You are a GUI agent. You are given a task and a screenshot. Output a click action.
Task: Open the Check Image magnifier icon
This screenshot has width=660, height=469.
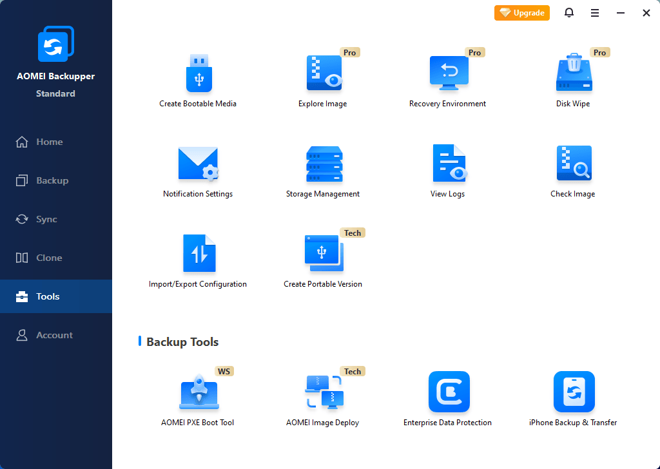click(x=574, y=163)
